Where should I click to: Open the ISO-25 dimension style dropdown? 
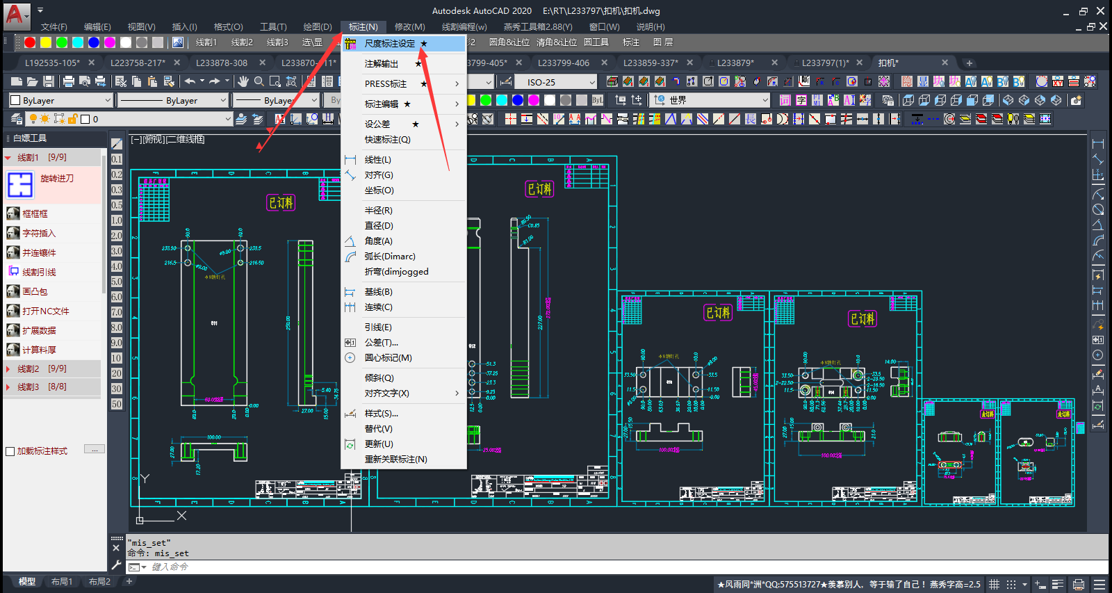[592, 82]
